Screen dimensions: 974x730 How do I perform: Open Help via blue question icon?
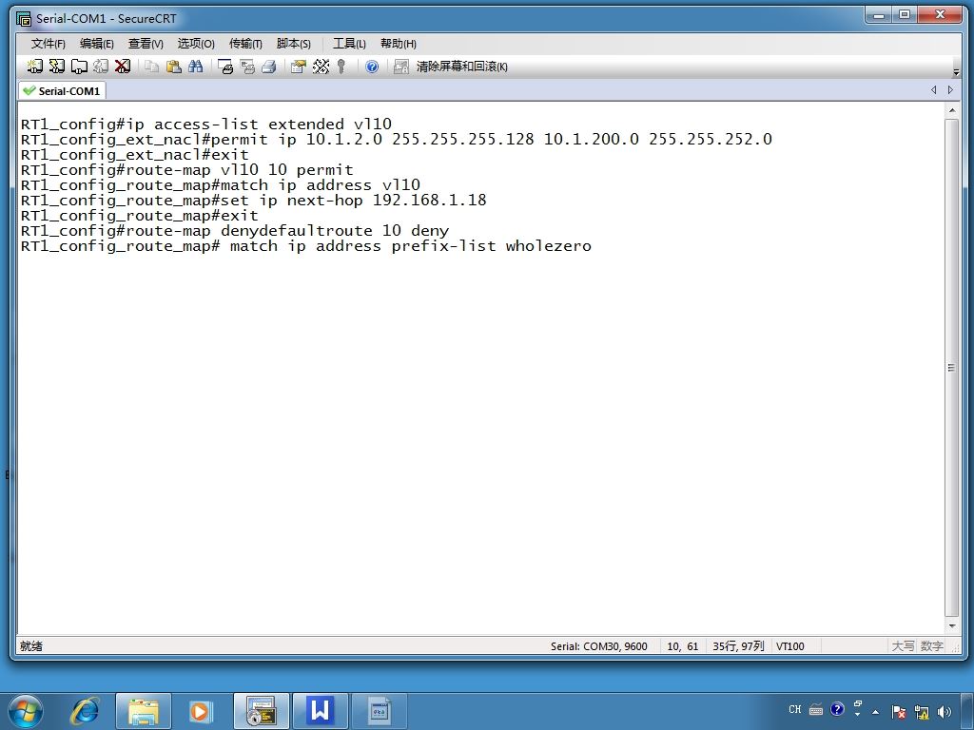(x=372, y=67)
